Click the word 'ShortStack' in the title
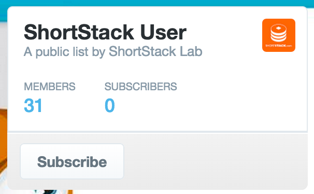Viewport: 314px width, 194px height. coord(79,32)
